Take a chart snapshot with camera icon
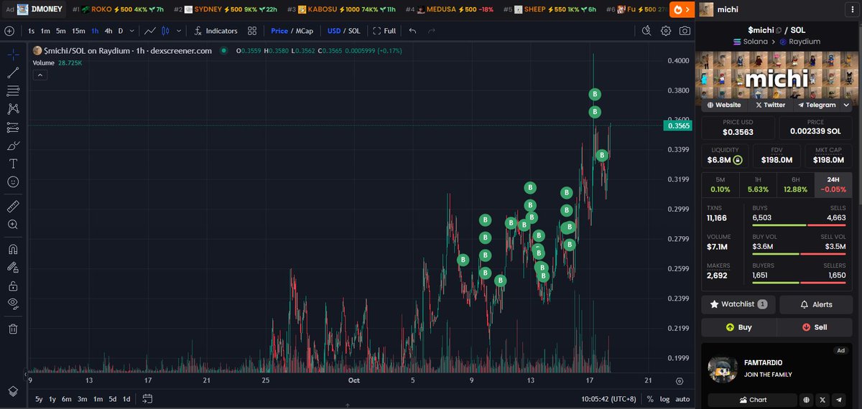 (x=685, y=31)
